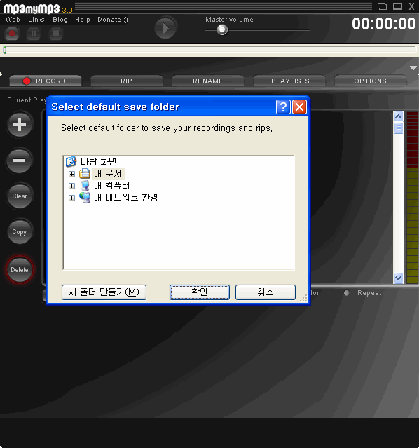Click the playlist scrollbar thumb
Image resolution: width=419 pixels, height=448 pixels.
[x=399, y=128]
